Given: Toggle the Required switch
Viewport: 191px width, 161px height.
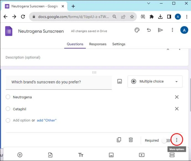Looking at the screenshot, I should click(x=166, y=141).
